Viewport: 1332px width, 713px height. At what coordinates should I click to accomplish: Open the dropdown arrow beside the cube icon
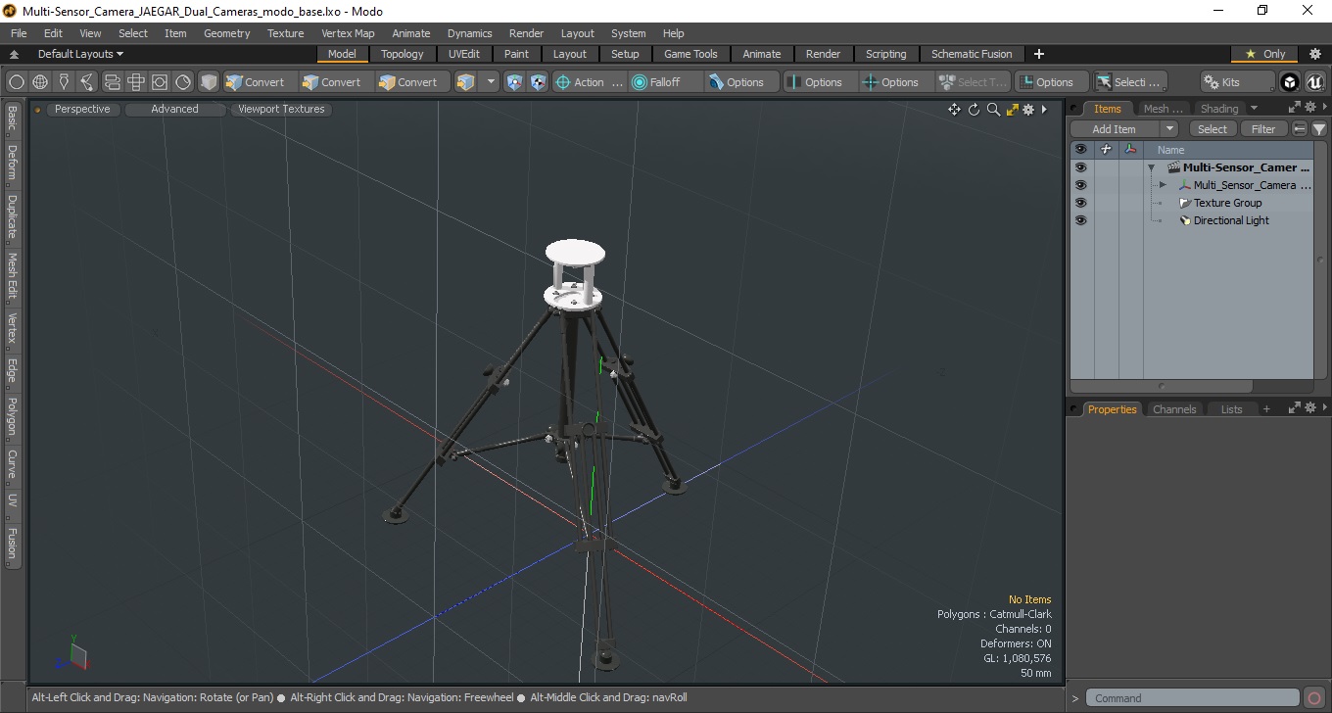[491, 82]
